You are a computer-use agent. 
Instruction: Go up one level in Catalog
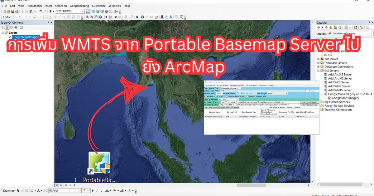tap(331, 27)
